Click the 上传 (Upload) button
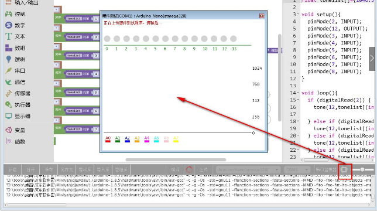Image resolution: width=377 pixels, height=211 pixels. point(203,170)
